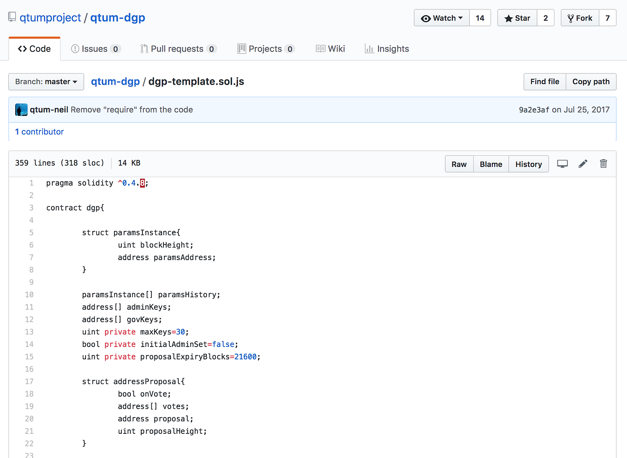Click the 'struct paramsInstance{' line
The width and height of the screenshot is (627, 458).
131,233
